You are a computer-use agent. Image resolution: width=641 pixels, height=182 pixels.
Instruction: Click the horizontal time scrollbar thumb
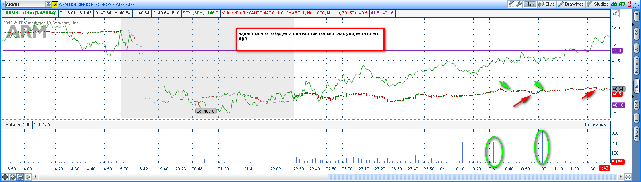[472, 177]
